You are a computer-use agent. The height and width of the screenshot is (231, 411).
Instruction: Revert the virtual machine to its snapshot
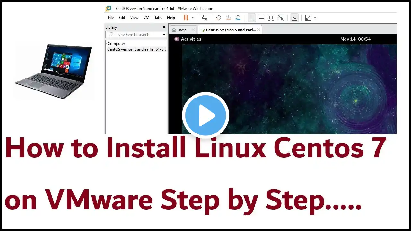(x=228, y=18)
